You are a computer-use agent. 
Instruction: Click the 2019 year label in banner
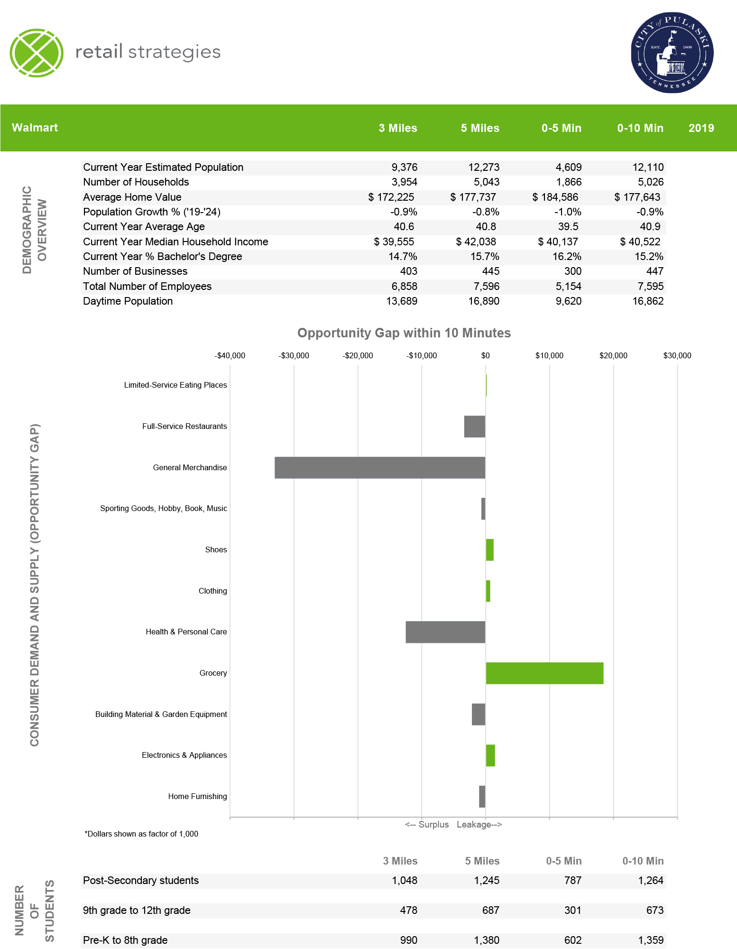701,128
